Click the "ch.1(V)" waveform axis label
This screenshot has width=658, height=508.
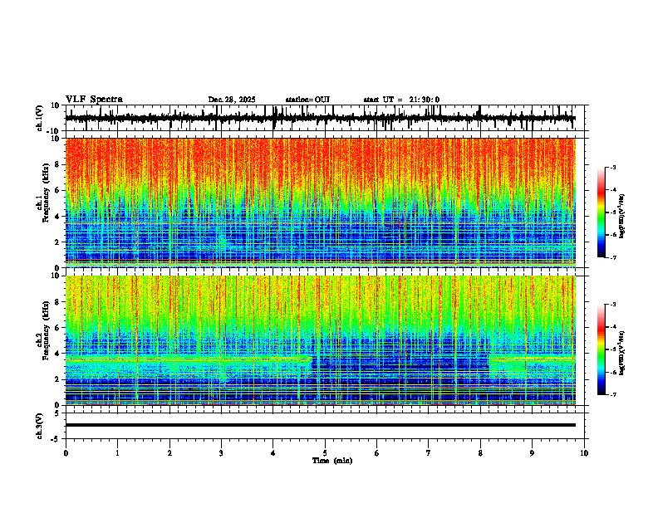(40, 118)
